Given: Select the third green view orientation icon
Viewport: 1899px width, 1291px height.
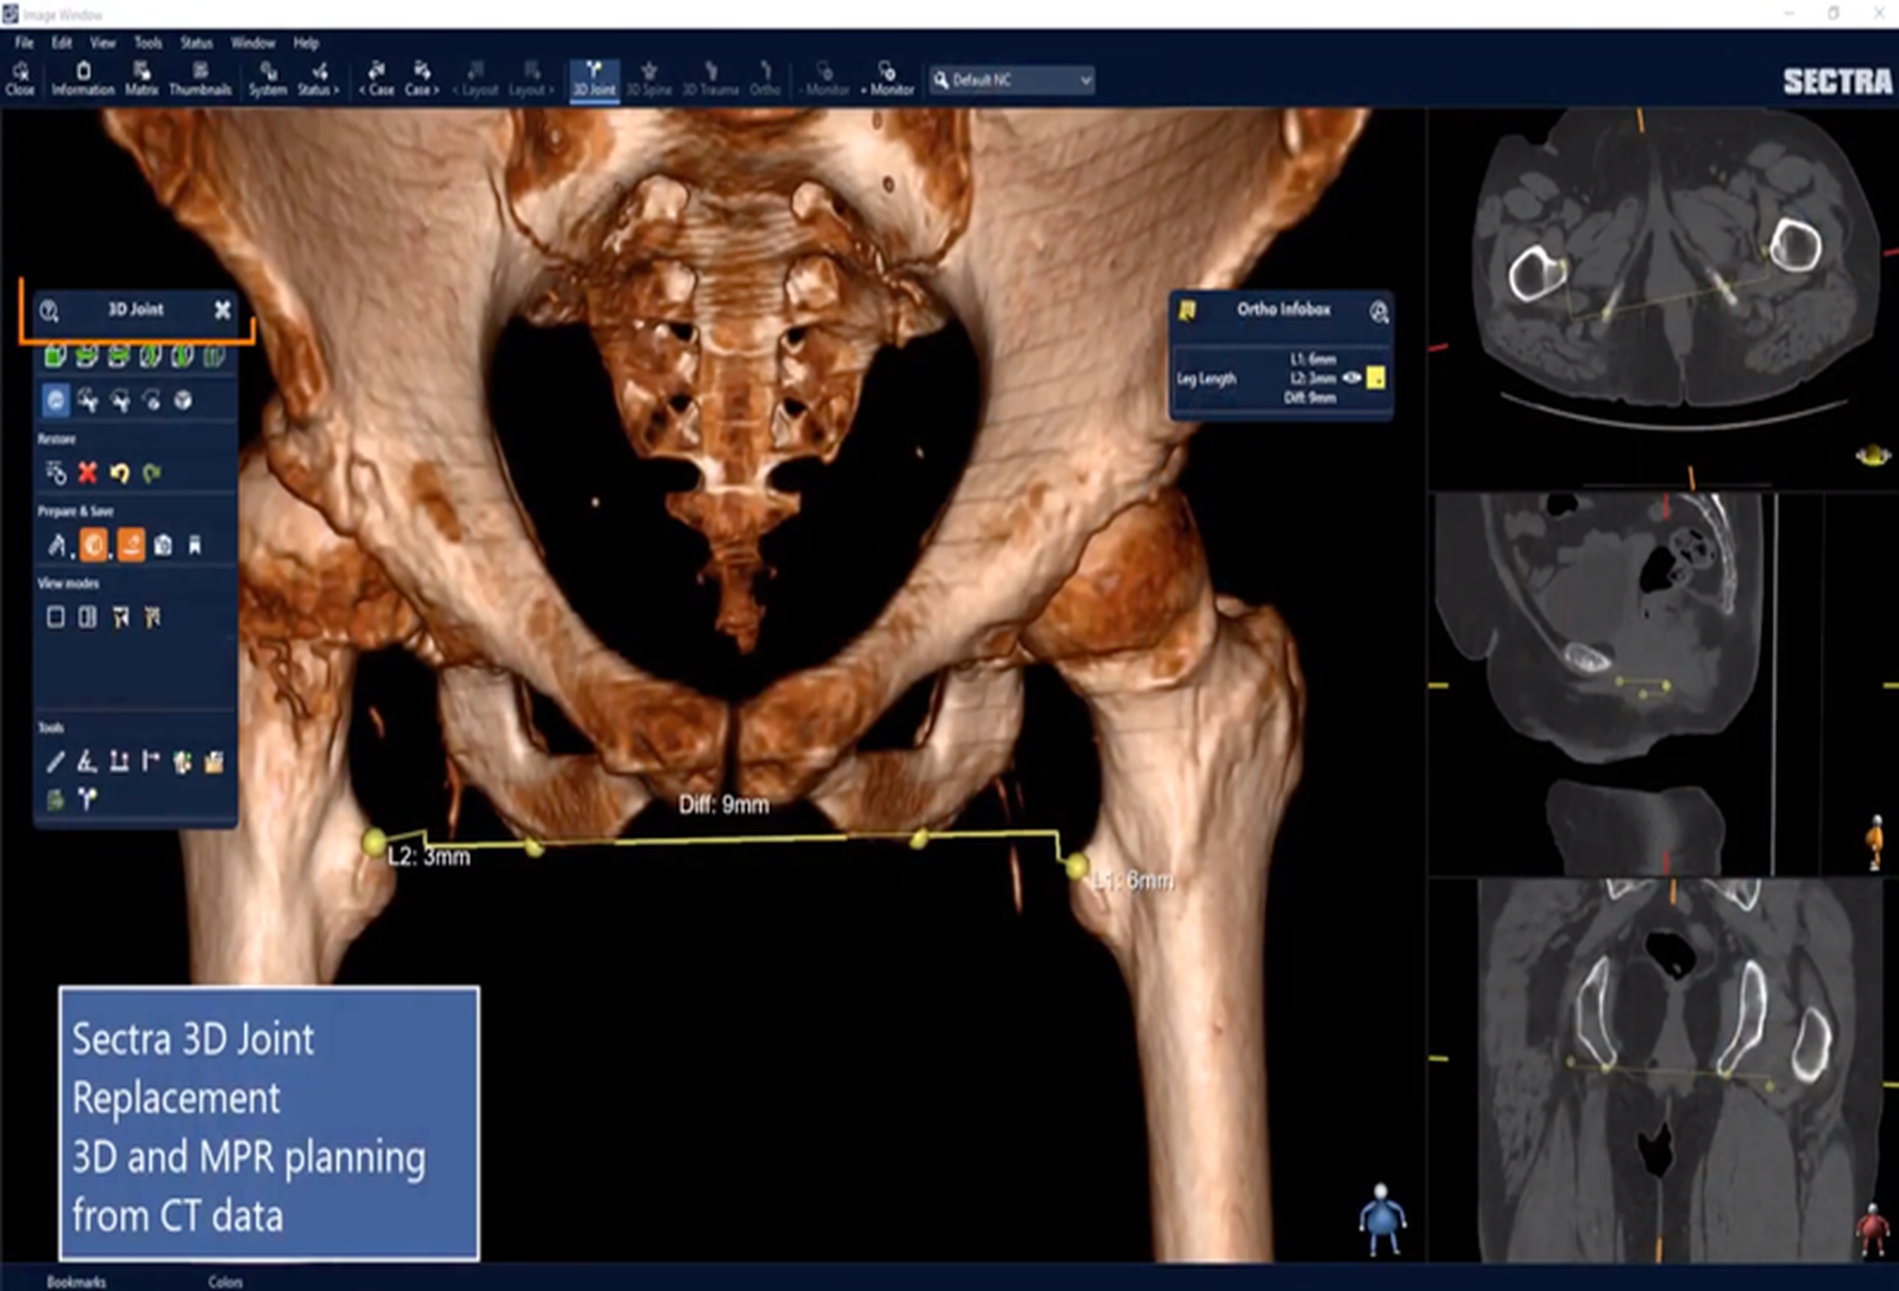Looking at the screenshot, I should [118, 355].
